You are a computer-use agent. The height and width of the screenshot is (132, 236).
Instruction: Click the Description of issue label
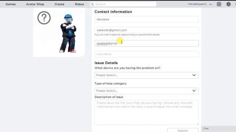click(x=109, y=97)
